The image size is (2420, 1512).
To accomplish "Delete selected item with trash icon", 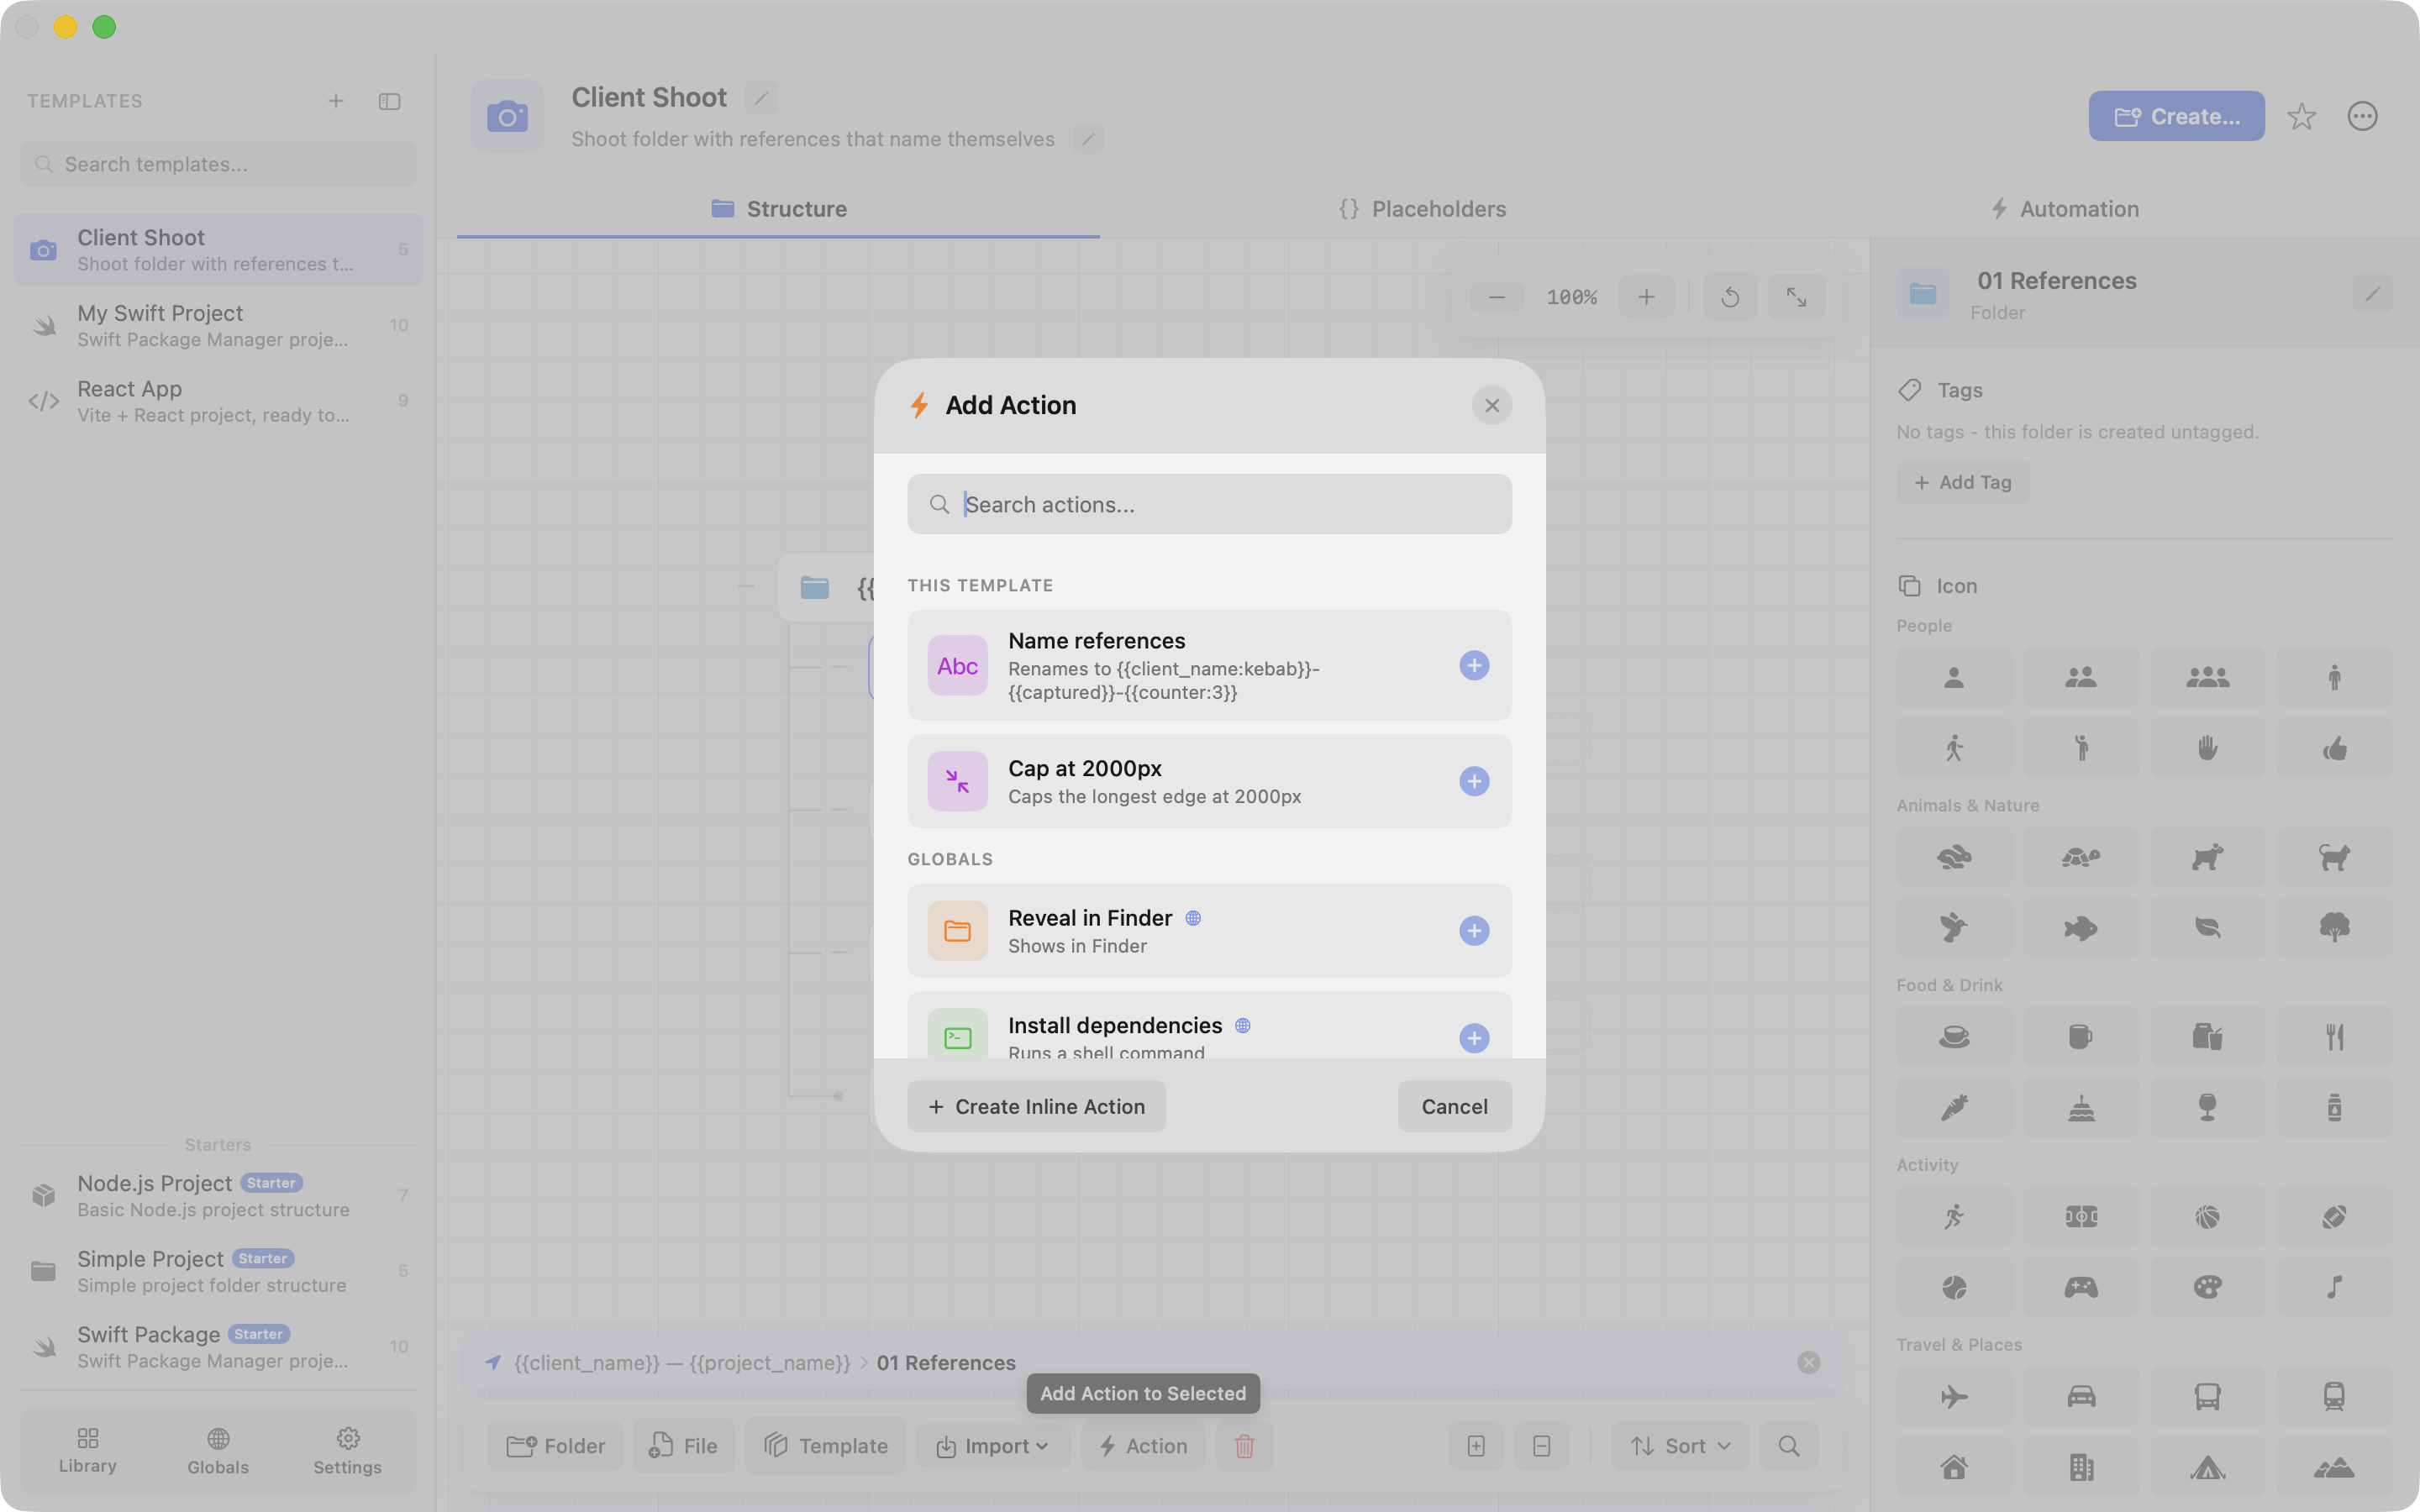I will point(1244,1446).
